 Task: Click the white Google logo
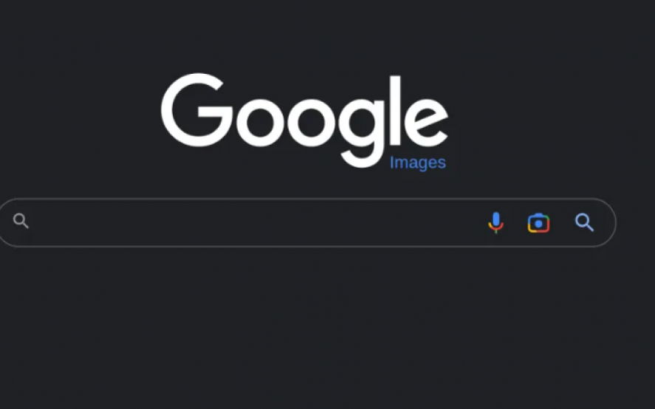tap(304, 120)
